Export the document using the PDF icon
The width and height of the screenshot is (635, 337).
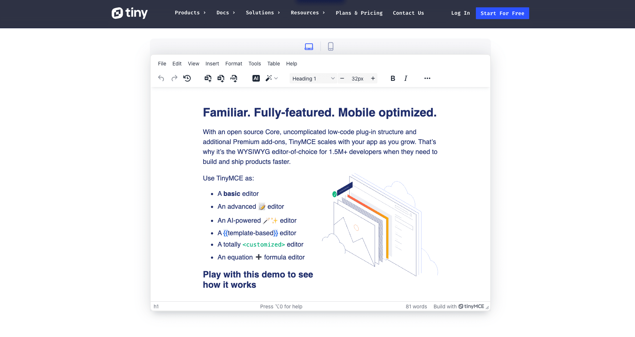(233, 78)
